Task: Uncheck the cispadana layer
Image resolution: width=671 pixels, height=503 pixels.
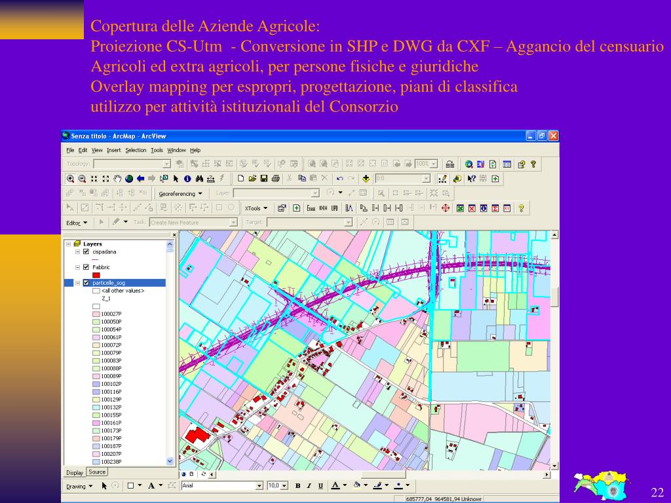Action: (86, 252)
